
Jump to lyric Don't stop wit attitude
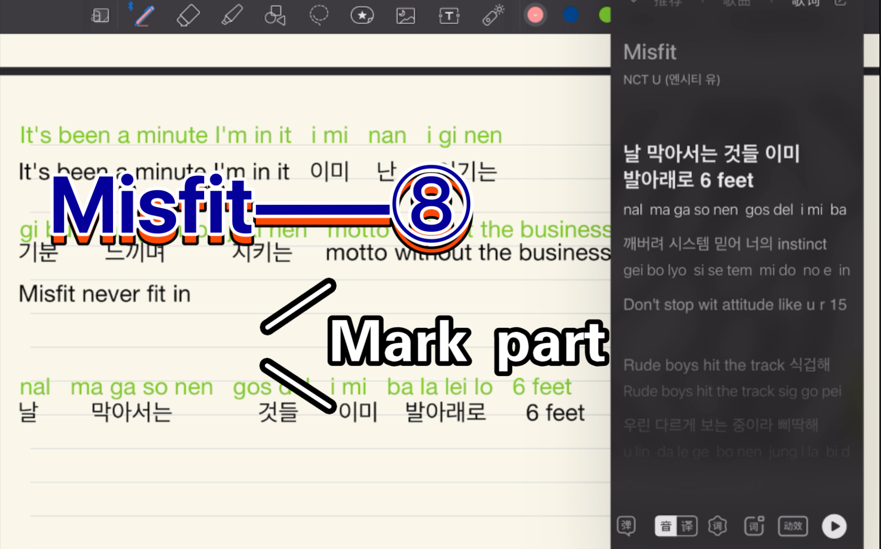[735, 304]
